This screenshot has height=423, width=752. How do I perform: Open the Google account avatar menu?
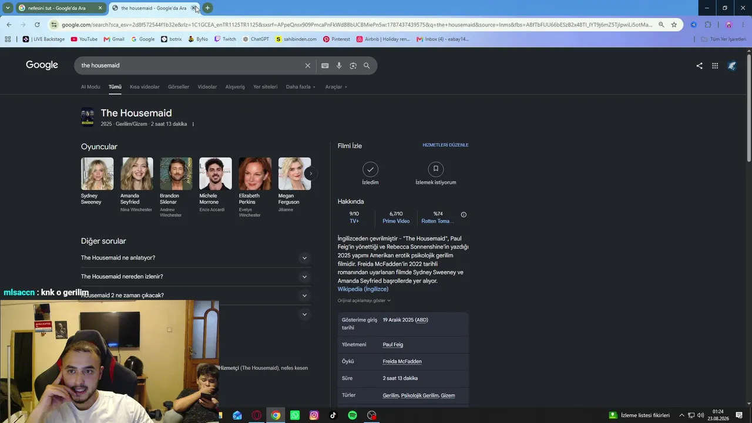[x=732, y=66]
